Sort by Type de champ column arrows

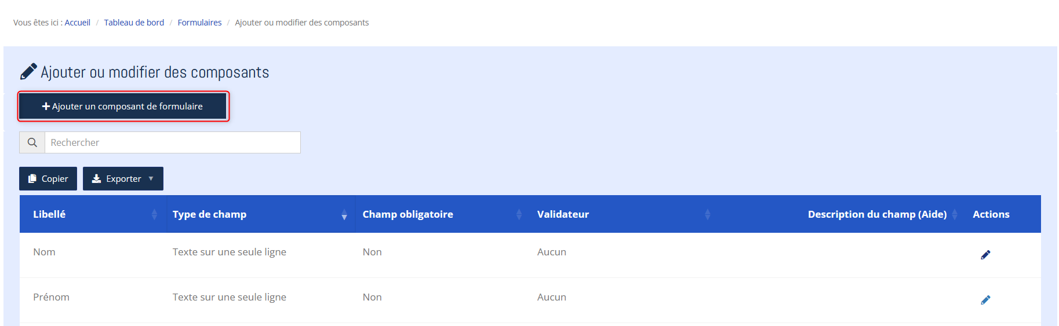pyautogui.click(x=344, y=214)
